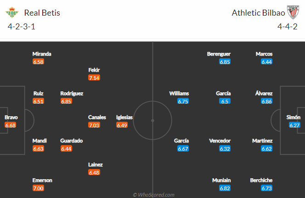Select Lainez's 6.48 rating badge

94,172
